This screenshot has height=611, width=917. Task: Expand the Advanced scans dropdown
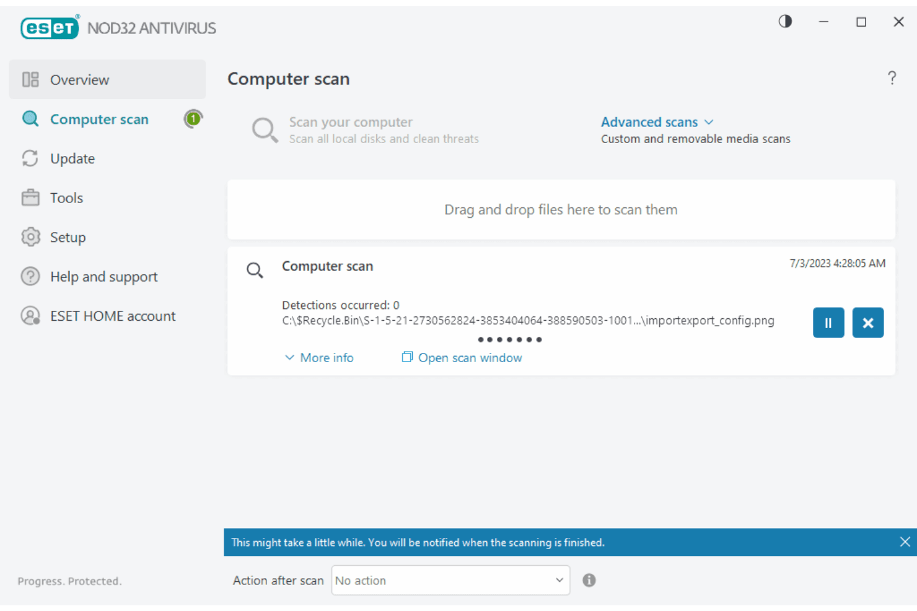pyautogui.click(x=657, y=122)
